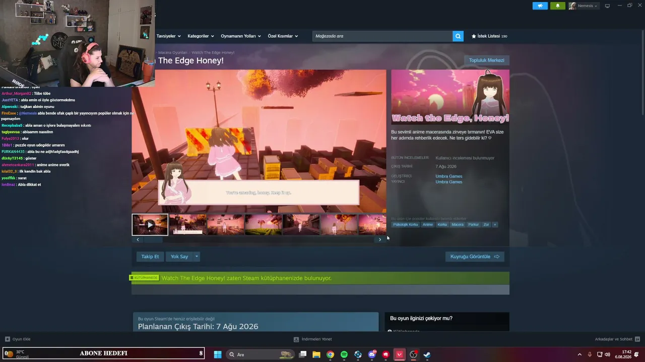Select the Zor tag
This screenshot has width=645, height=362.
[486, 225]
